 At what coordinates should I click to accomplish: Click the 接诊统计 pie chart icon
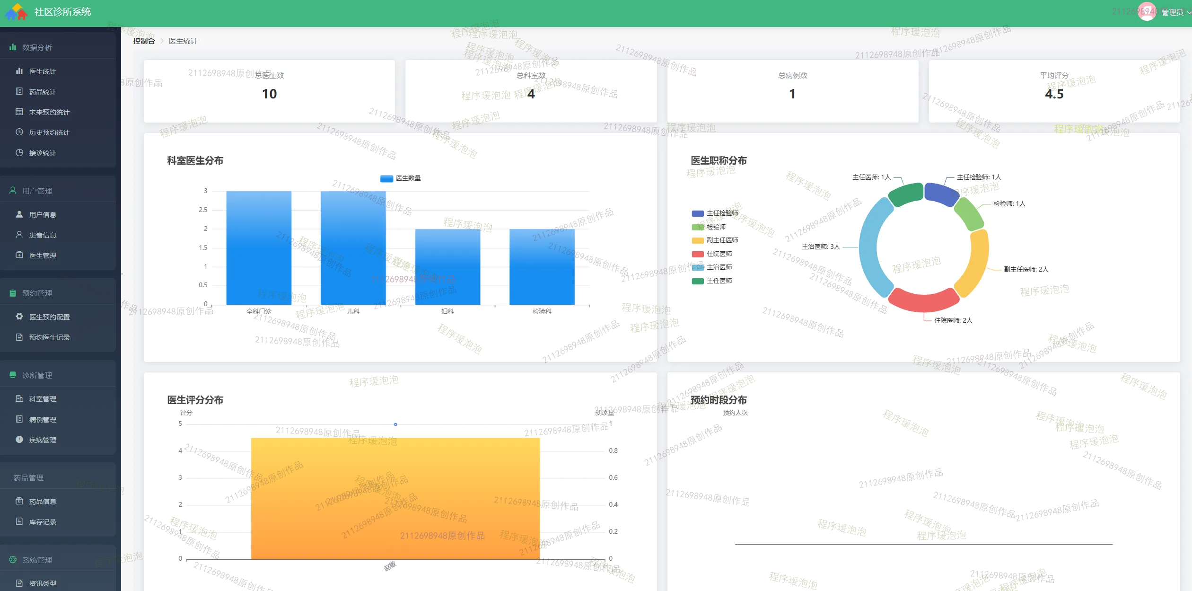(x=19, y=152)
